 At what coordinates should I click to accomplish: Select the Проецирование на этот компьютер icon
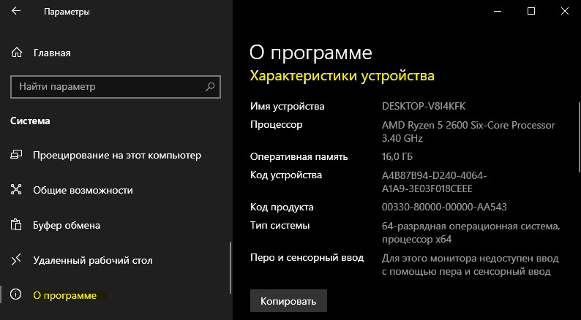tap(16, 155)
